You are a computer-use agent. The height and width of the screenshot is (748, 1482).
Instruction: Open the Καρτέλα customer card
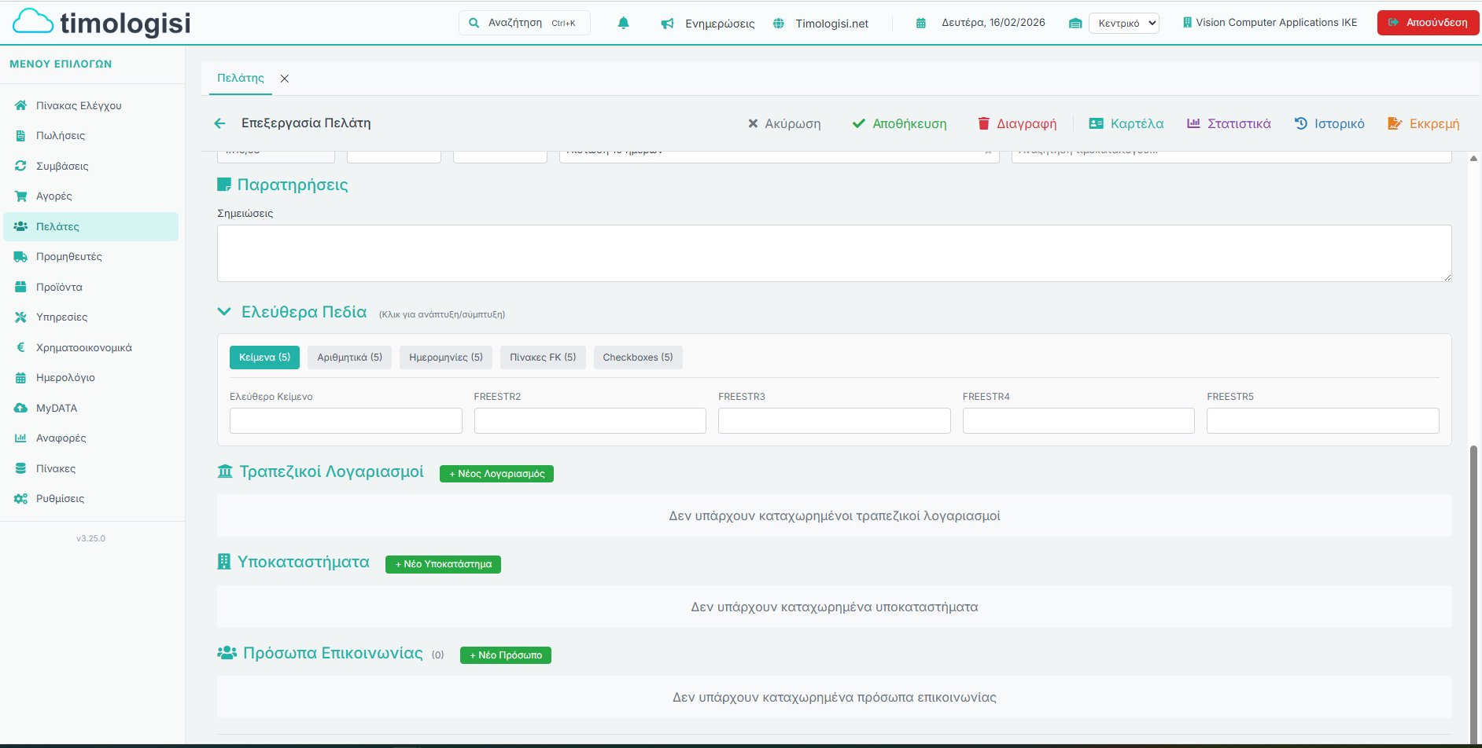pos(1126,123)
